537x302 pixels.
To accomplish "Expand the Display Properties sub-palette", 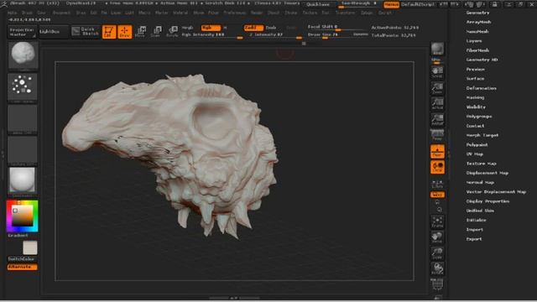I will pyautogui.click(x=487, y=201).
